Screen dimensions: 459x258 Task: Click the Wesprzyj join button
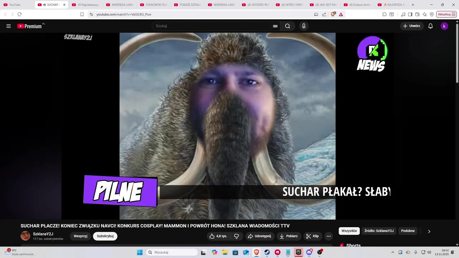pyautogui.click(x=80, y=236)
